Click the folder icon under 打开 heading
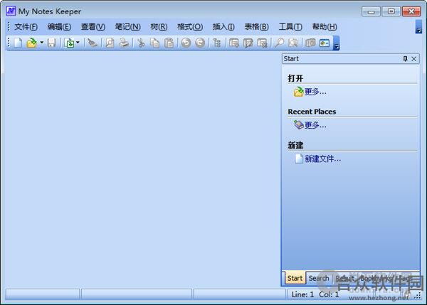The height and width of the screenshot is (305, 427). point(298,92)
